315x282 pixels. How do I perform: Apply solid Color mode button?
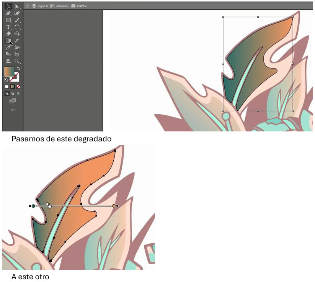click(7, 87)
